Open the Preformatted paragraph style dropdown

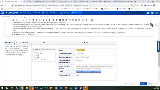pos(7,17)
